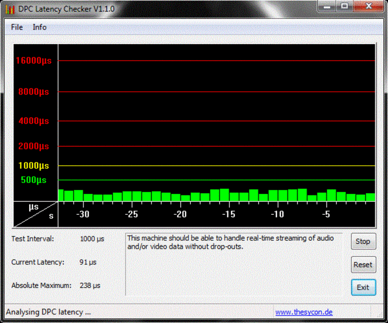Viewport: 388px width, 323px height.
Task: Click the yellow 1000µs graph label
Action: tap(33, 166)
